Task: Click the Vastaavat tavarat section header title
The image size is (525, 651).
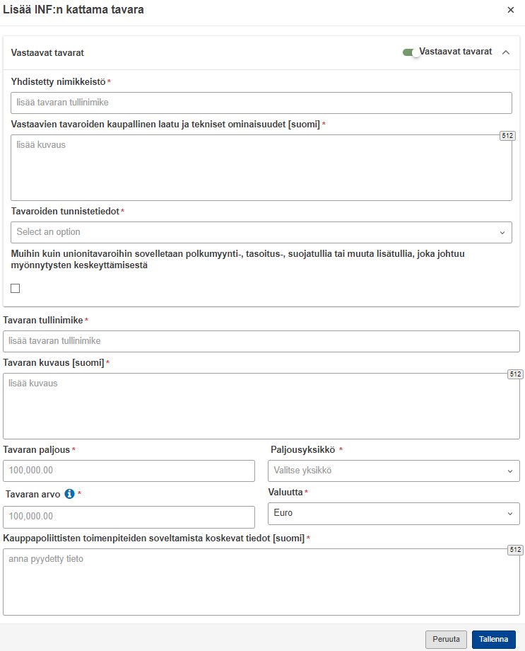Action: (x=47, y=53)
